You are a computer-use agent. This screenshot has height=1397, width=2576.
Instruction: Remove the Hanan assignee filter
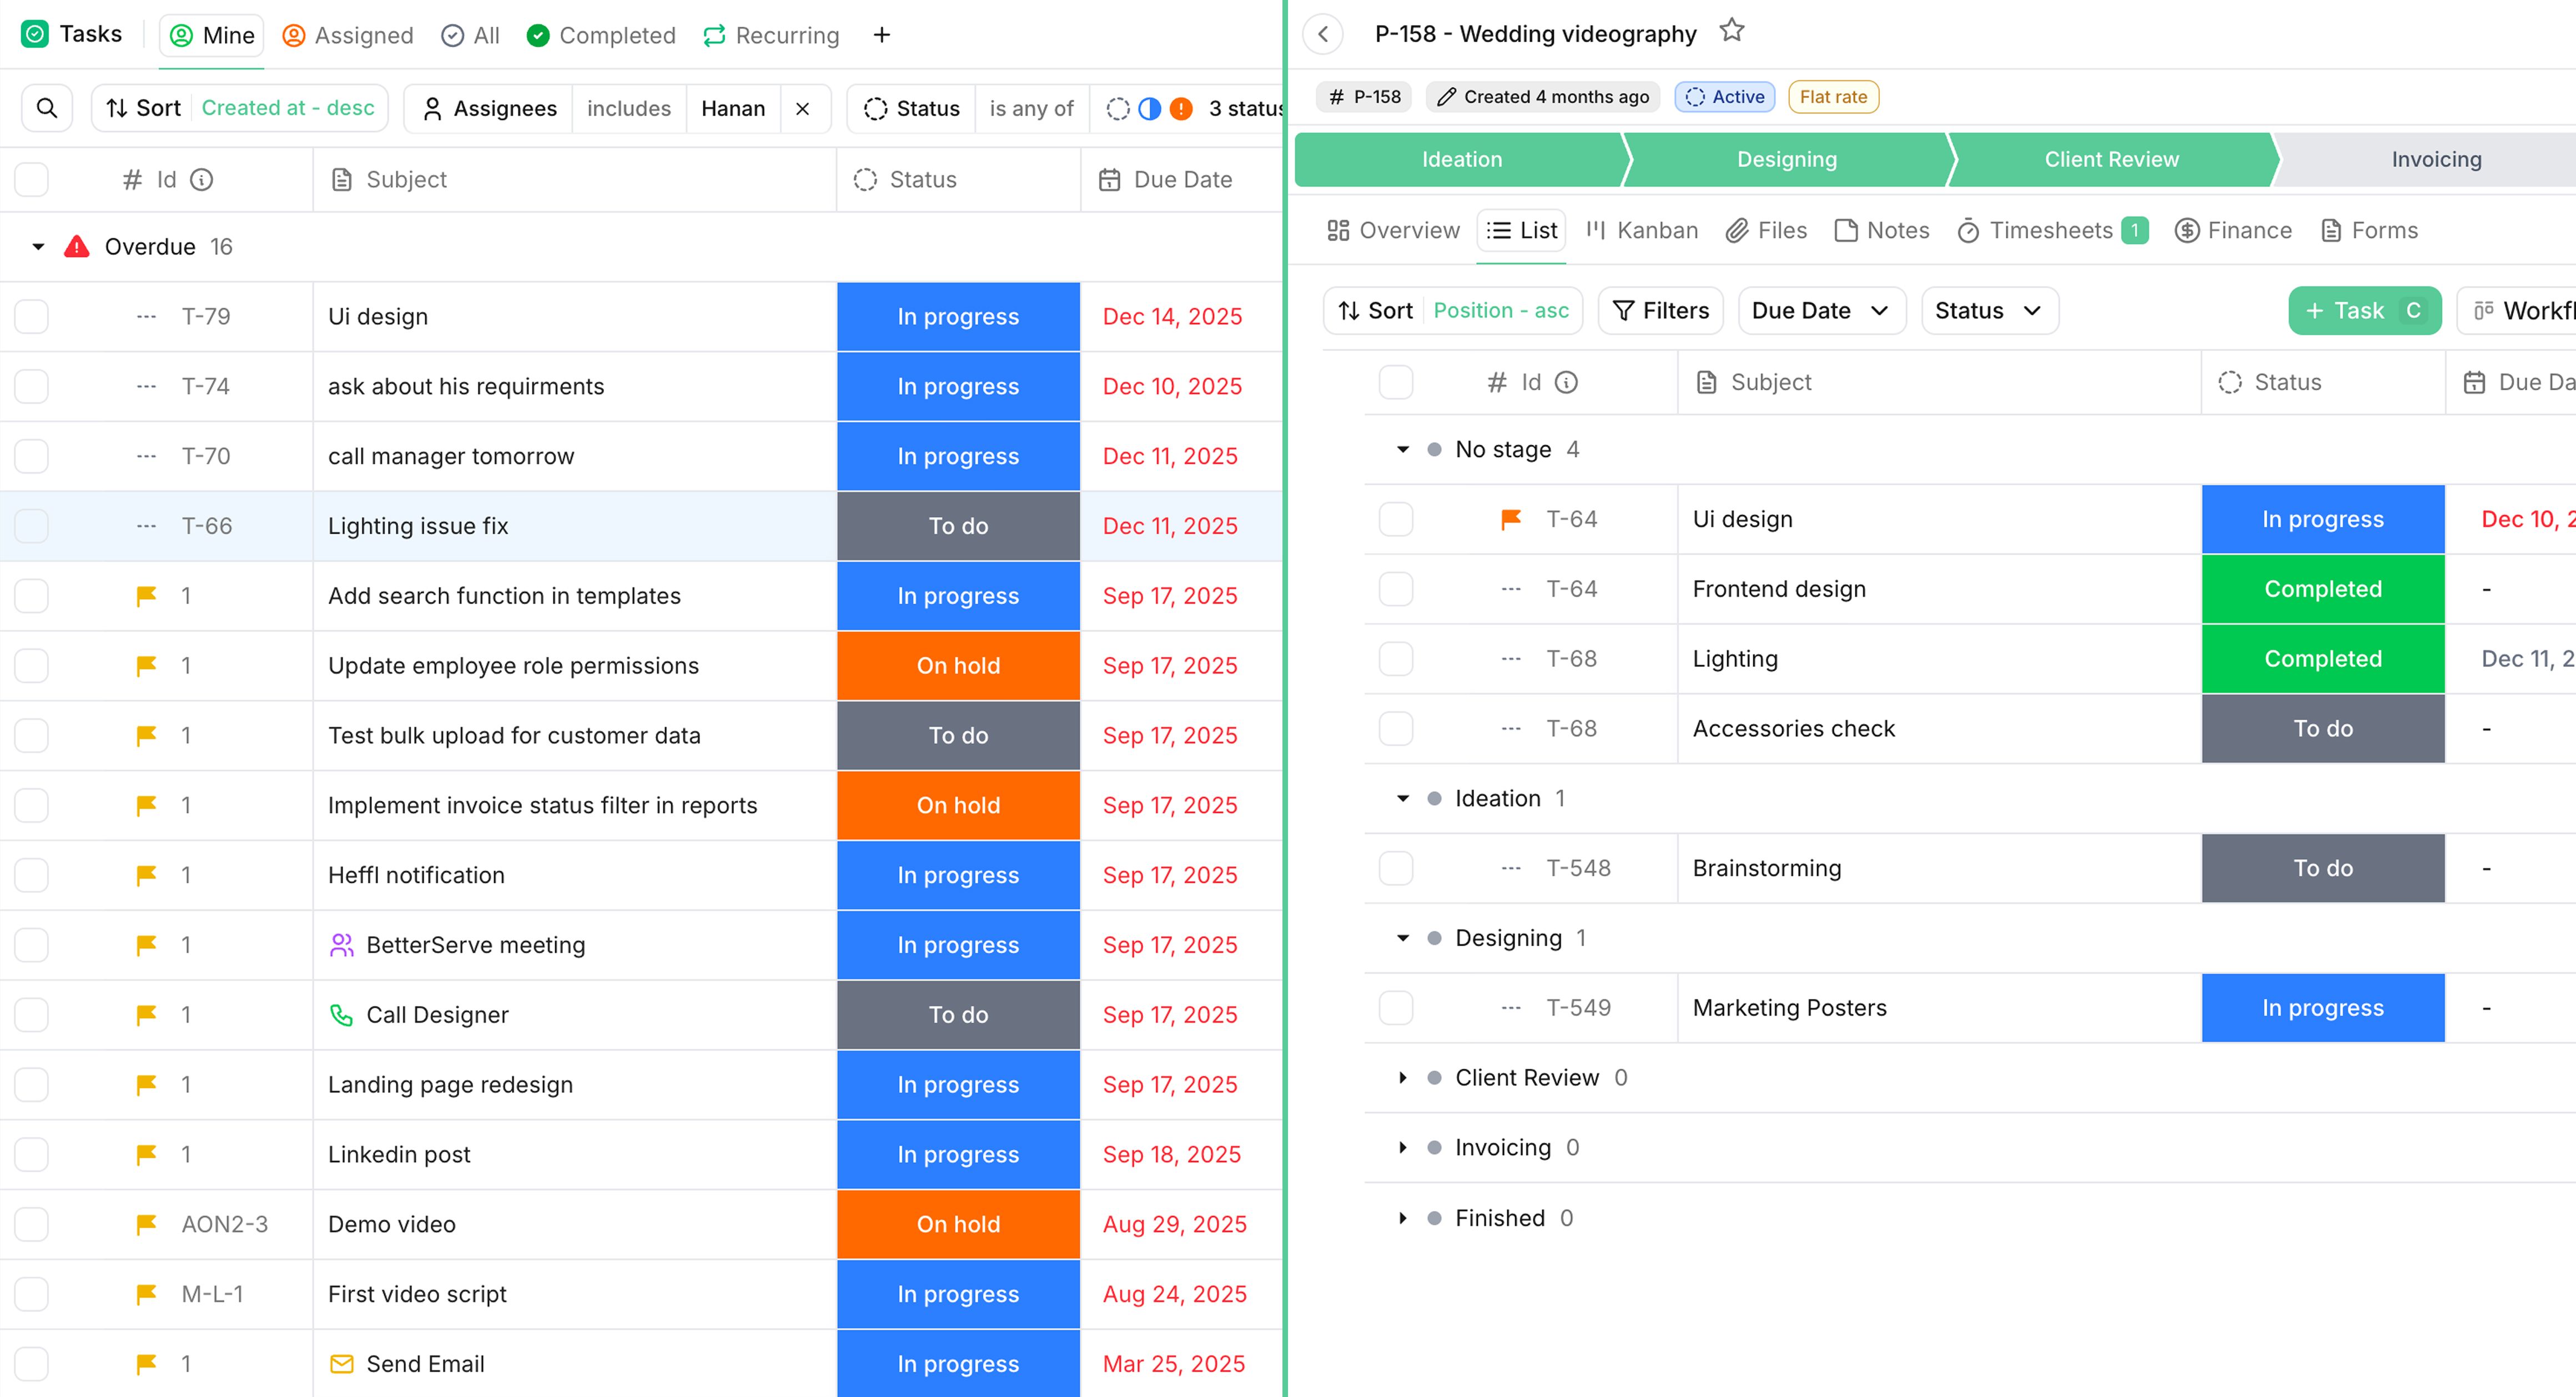tap(802, 108)
